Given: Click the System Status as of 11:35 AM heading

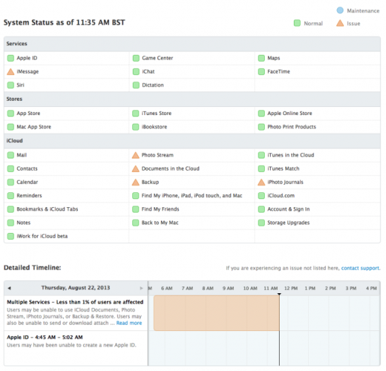Looking at the screenshot, I should click(x=64, y=22).
